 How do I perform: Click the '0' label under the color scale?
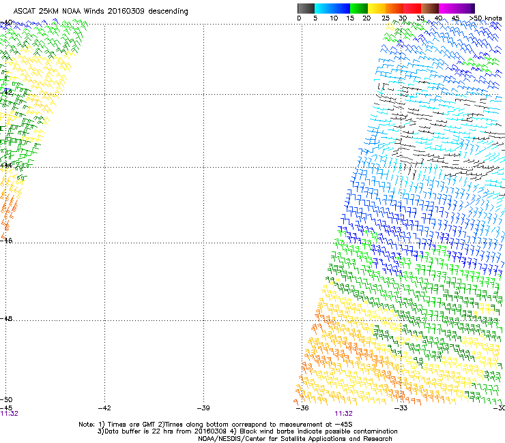point(299,18)
